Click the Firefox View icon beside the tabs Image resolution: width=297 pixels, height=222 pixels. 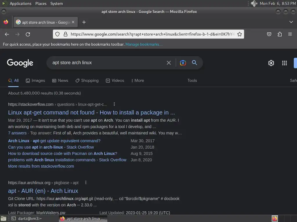(x=6, y=22)
